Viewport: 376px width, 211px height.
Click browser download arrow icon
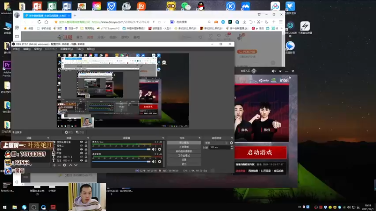pyautogui.click(x=244, y=22)
